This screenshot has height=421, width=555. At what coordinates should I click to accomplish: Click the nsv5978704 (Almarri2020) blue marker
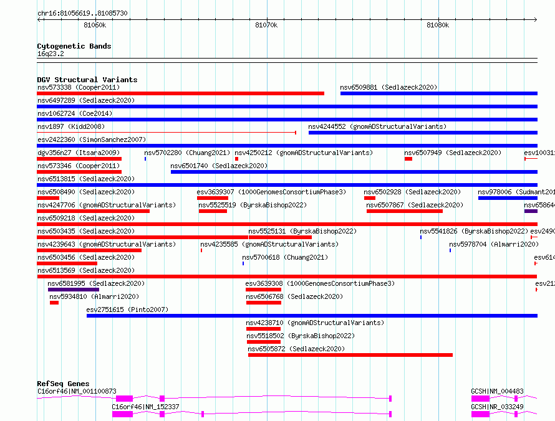click(x=450, y=250)
